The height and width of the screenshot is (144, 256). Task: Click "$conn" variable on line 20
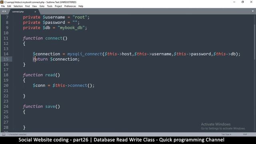(x=39, y=85)
